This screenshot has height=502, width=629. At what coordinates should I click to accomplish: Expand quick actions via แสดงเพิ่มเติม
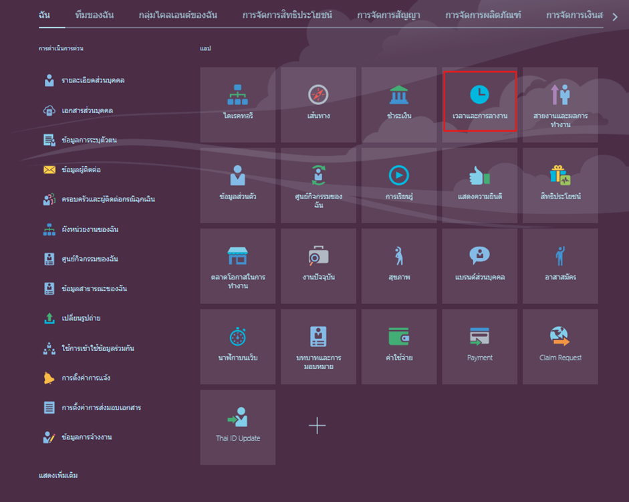pyautogui.click(x=58, y=475)
